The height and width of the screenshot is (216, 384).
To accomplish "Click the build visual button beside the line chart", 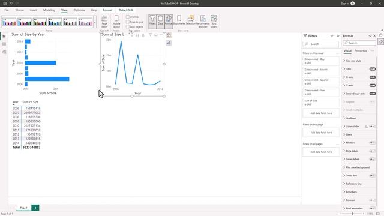I will [x=169, y=35].
